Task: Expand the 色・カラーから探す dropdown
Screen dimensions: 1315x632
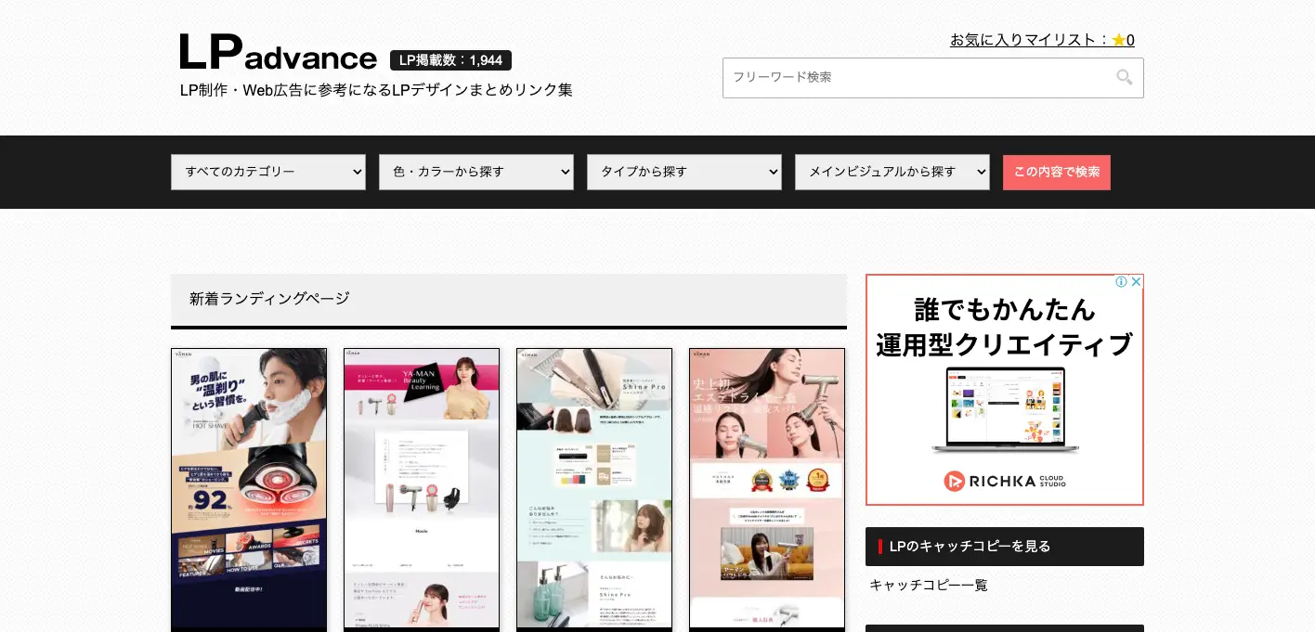Action: [x=476, y=172]
